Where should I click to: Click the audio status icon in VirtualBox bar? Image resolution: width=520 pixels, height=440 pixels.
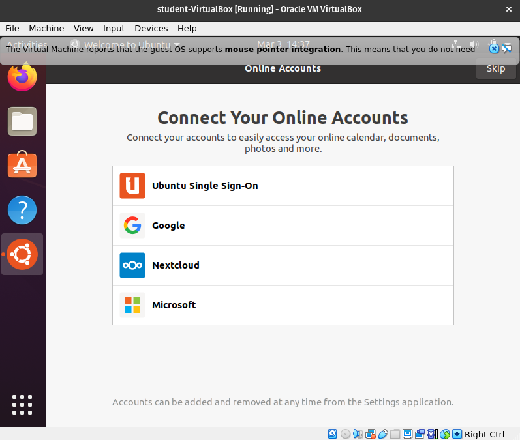pyautogui.click(x=358, y=434)
